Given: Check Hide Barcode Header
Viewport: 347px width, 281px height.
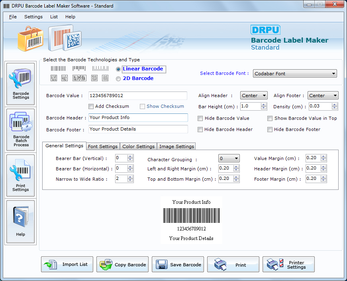Looking at the screenshot, I should coord(200,130).
